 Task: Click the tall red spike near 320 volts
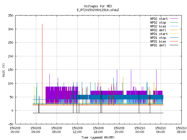point(42,64)
